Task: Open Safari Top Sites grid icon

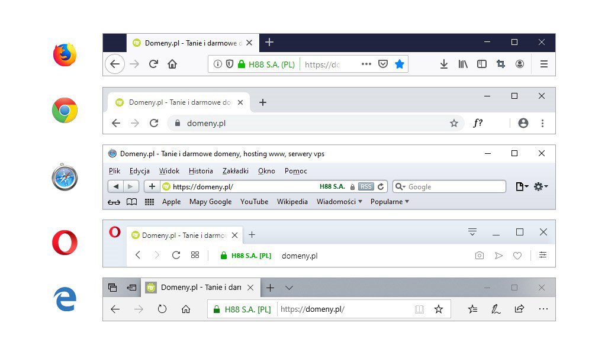Action: click(150, 202)
